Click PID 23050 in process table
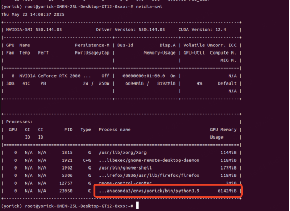Image resolution: width=290 pixels, height=211 pixels. 66,191
